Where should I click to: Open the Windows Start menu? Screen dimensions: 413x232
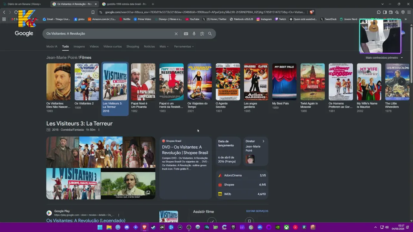[x=100, y=227]
